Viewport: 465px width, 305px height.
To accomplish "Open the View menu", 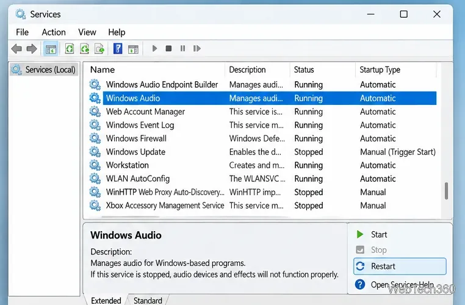I will pos(87,32).
